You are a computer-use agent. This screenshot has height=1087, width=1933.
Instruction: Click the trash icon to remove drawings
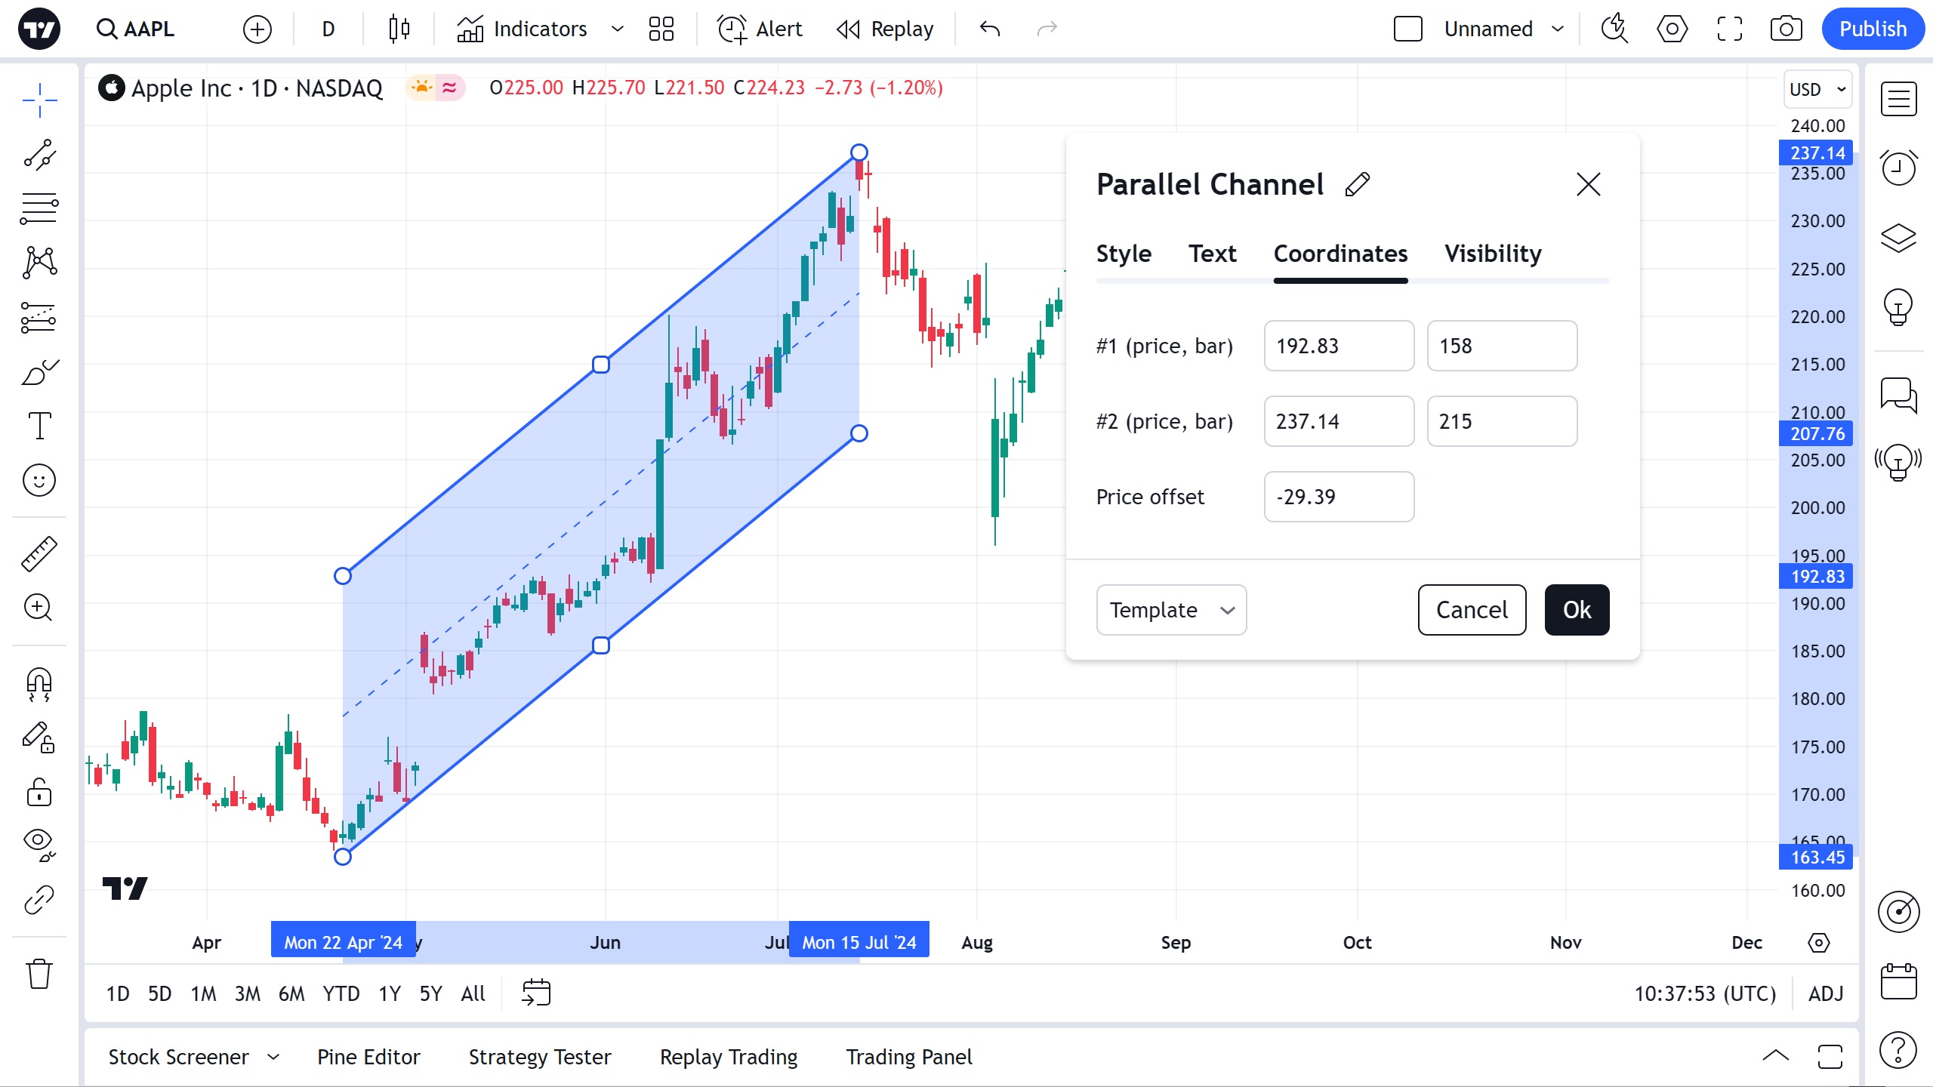click(39, 974)
